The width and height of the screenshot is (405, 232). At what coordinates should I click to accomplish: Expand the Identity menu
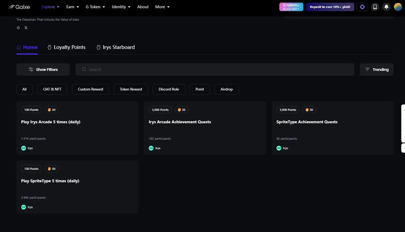[121, 7]
